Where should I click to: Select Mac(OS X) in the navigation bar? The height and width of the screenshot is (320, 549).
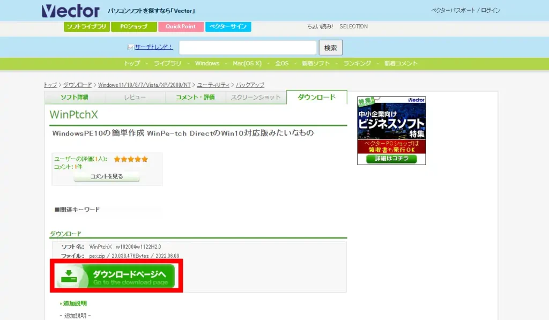pos(247,63)
